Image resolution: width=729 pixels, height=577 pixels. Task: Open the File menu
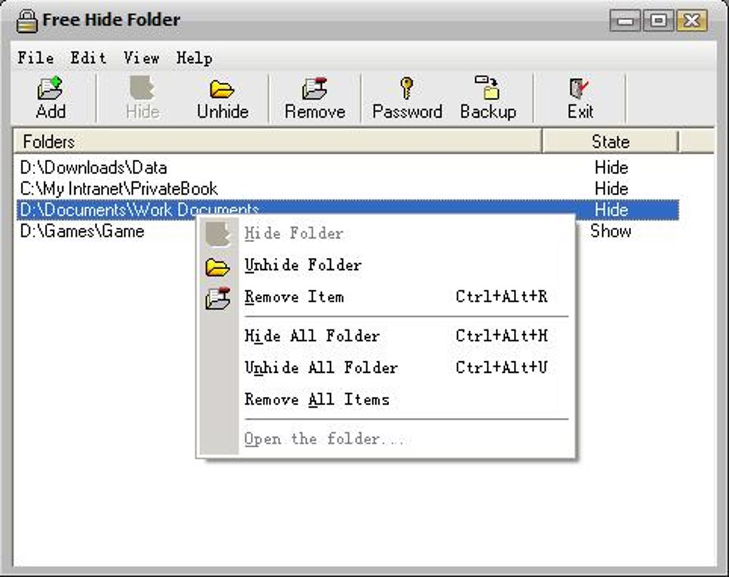pyautogui.click(x=36, y=58)
